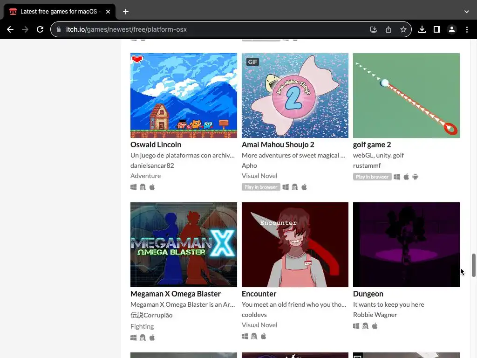Click Windows icon under Megaman X Omega Blaster
Image resolution: width=477 pixels, height=358 pixels.
click(134, 337)
